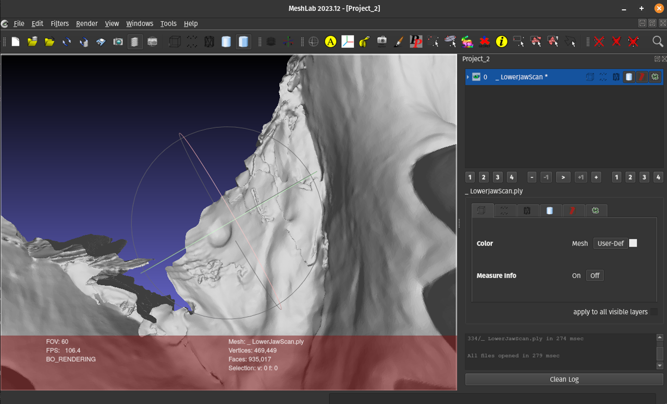
Task: Hide the LowerJawScan layer with eye icon
Action: tap(476, 77)
